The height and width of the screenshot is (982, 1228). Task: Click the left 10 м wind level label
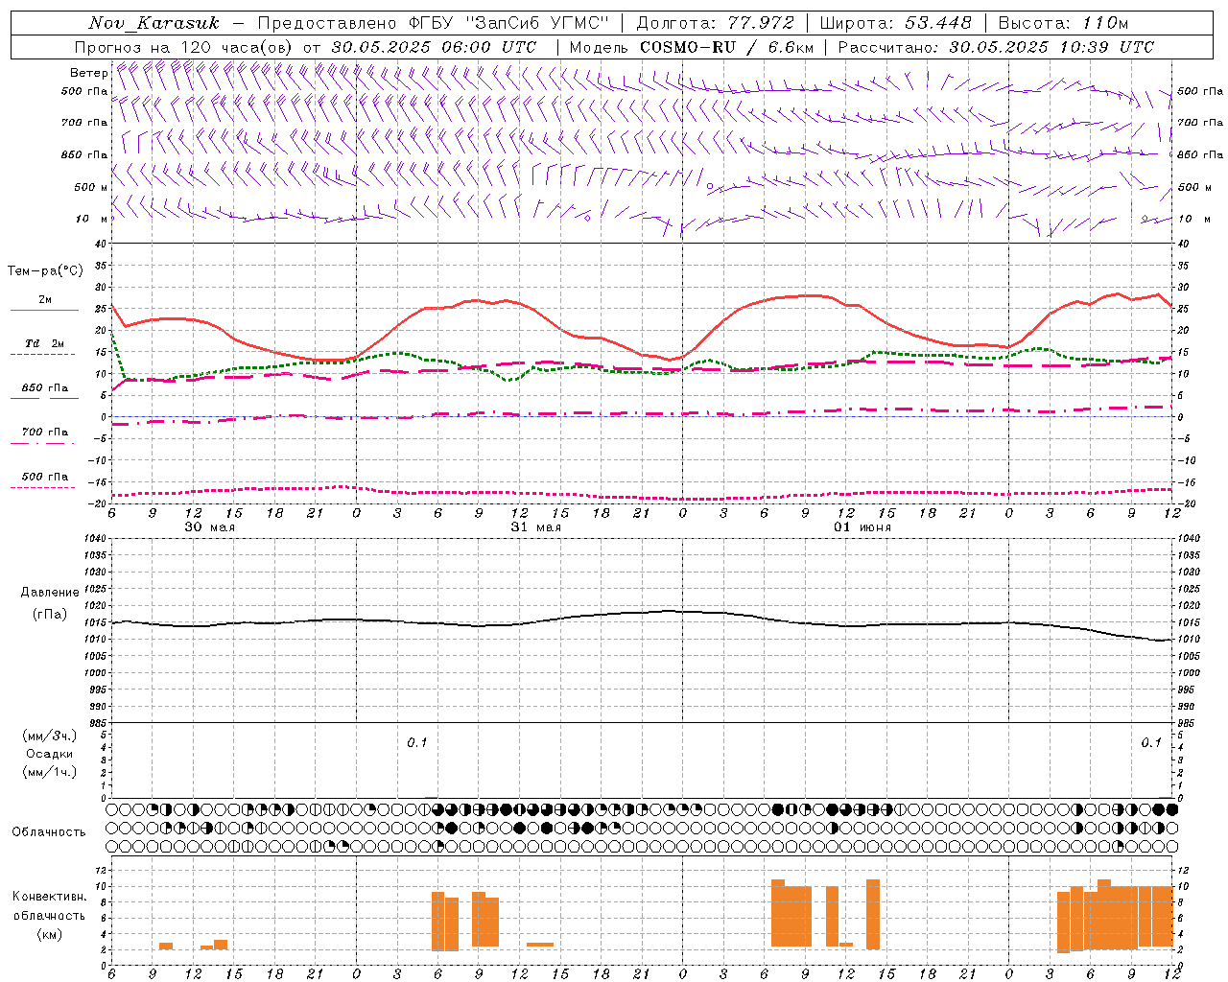pos(92,219)
